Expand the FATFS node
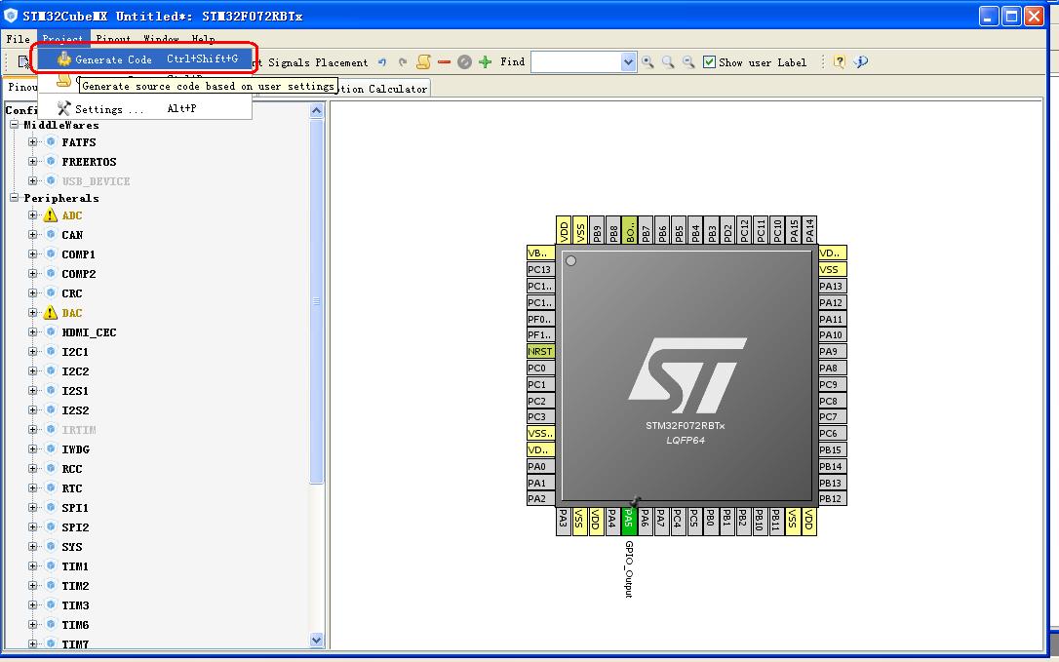This screenshot has height=662, width=1059. [32, 142]
